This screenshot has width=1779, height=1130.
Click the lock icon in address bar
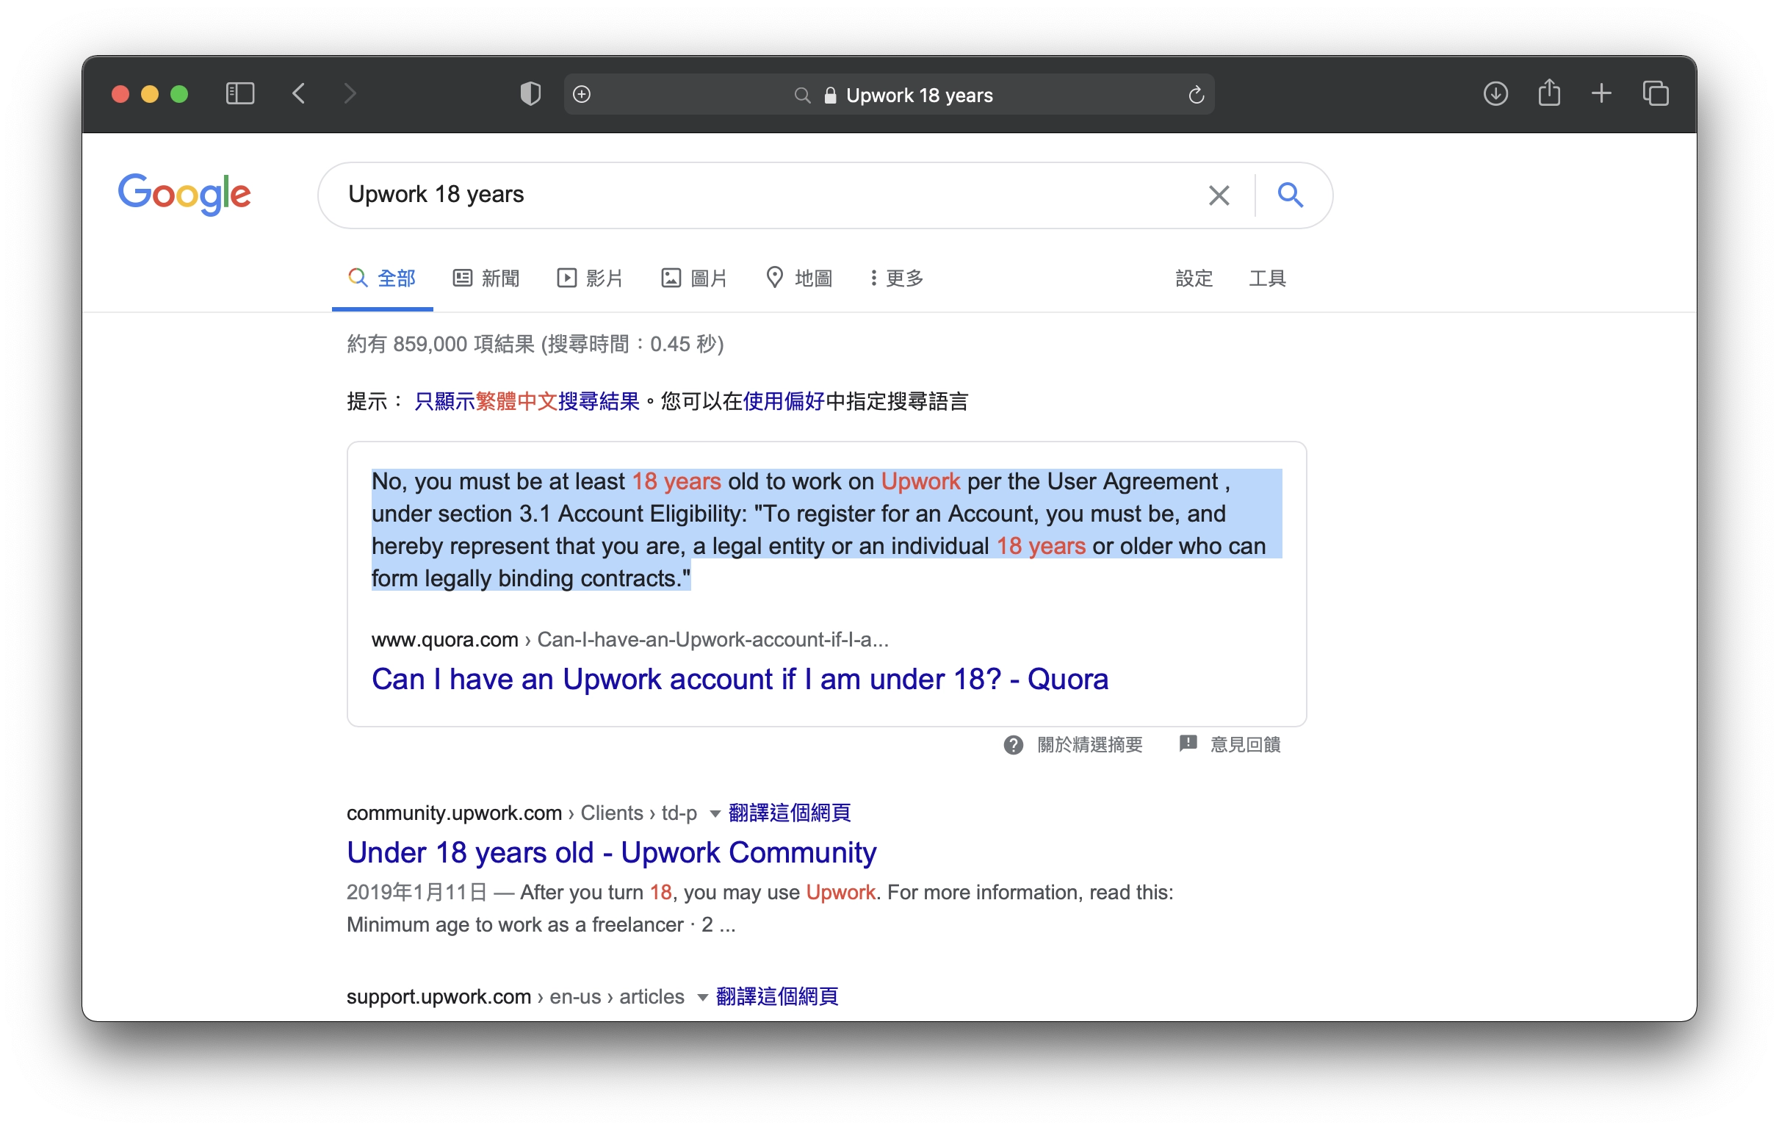coord(831,96)
